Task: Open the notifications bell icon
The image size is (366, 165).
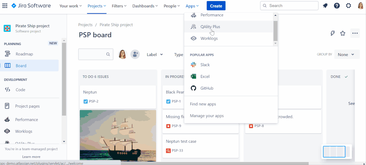Action: click(325, 6)
